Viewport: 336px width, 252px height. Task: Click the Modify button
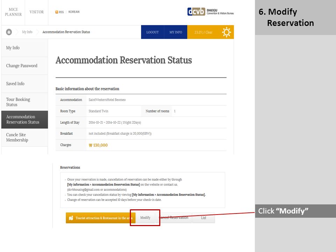(145, 218)
